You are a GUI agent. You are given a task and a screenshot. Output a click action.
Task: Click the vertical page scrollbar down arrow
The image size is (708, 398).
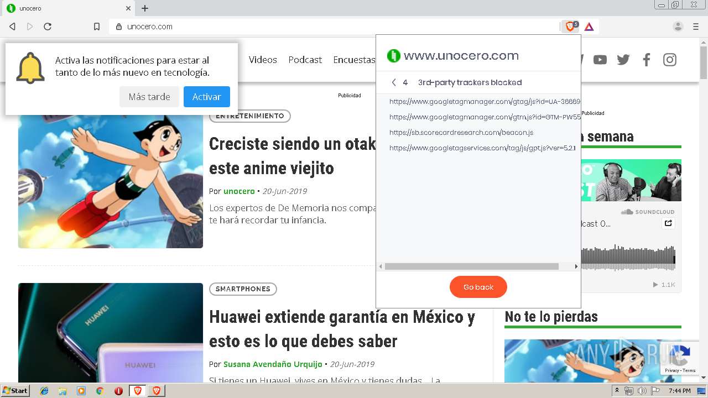point(704,378)
